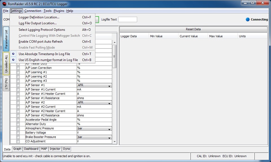The height and width of the screenshot is (162, 271).
Task: Check the Alternator Duty checkbox
Action: [x=18, y=124]
